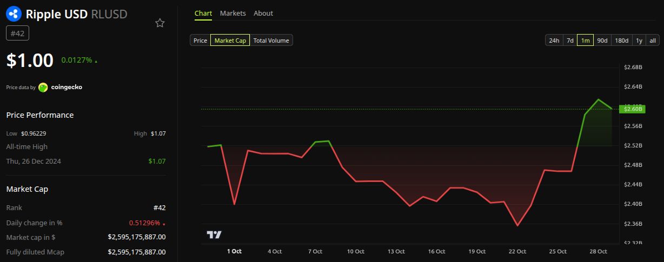Click the Market cap in $ amount
Image resolution: width=664 pixels, height=262 pixels.
tap(137, 237)
